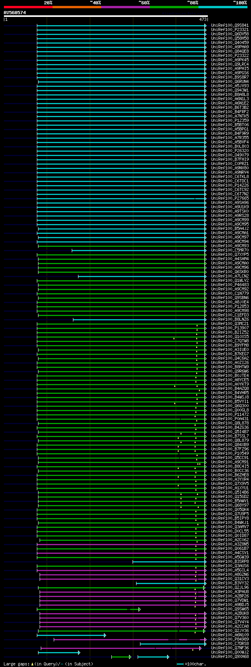Viewport: 251px width, 667px height.
Task: Click the white query sequence ruler bar
Action: click(x=105, y=16)
